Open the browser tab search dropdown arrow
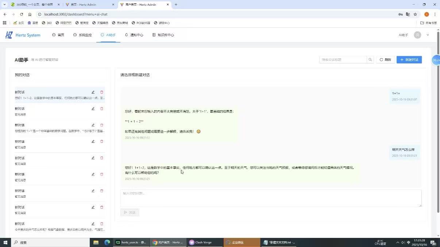Screen dimensions: 440x247 click(x=4, y=5)
